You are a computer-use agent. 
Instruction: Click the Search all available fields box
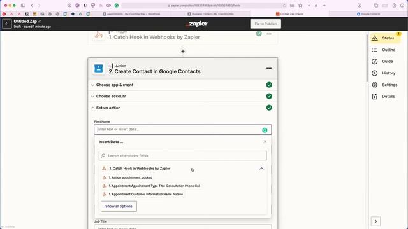click(183, 156)
